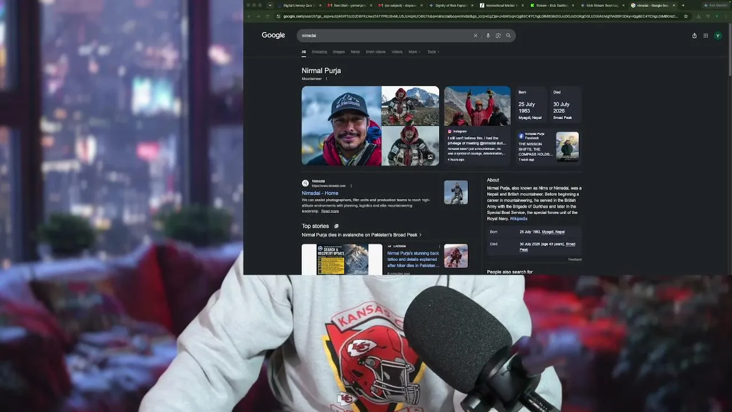Click the Born 25 July 1983 card

pos(530,105)
